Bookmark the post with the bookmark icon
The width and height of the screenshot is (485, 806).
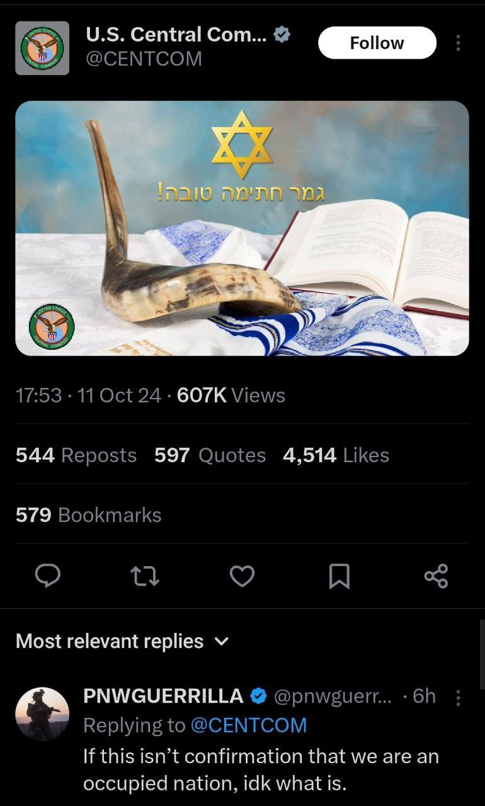[339, 576]
